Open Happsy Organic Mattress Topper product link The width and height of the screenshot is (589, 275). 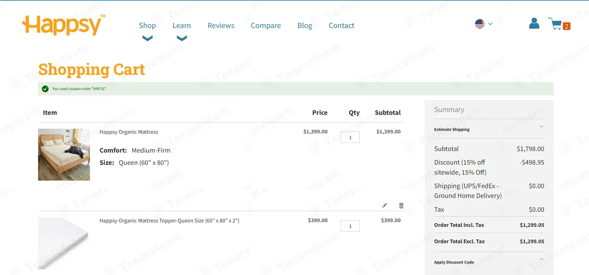click(169, 221)
